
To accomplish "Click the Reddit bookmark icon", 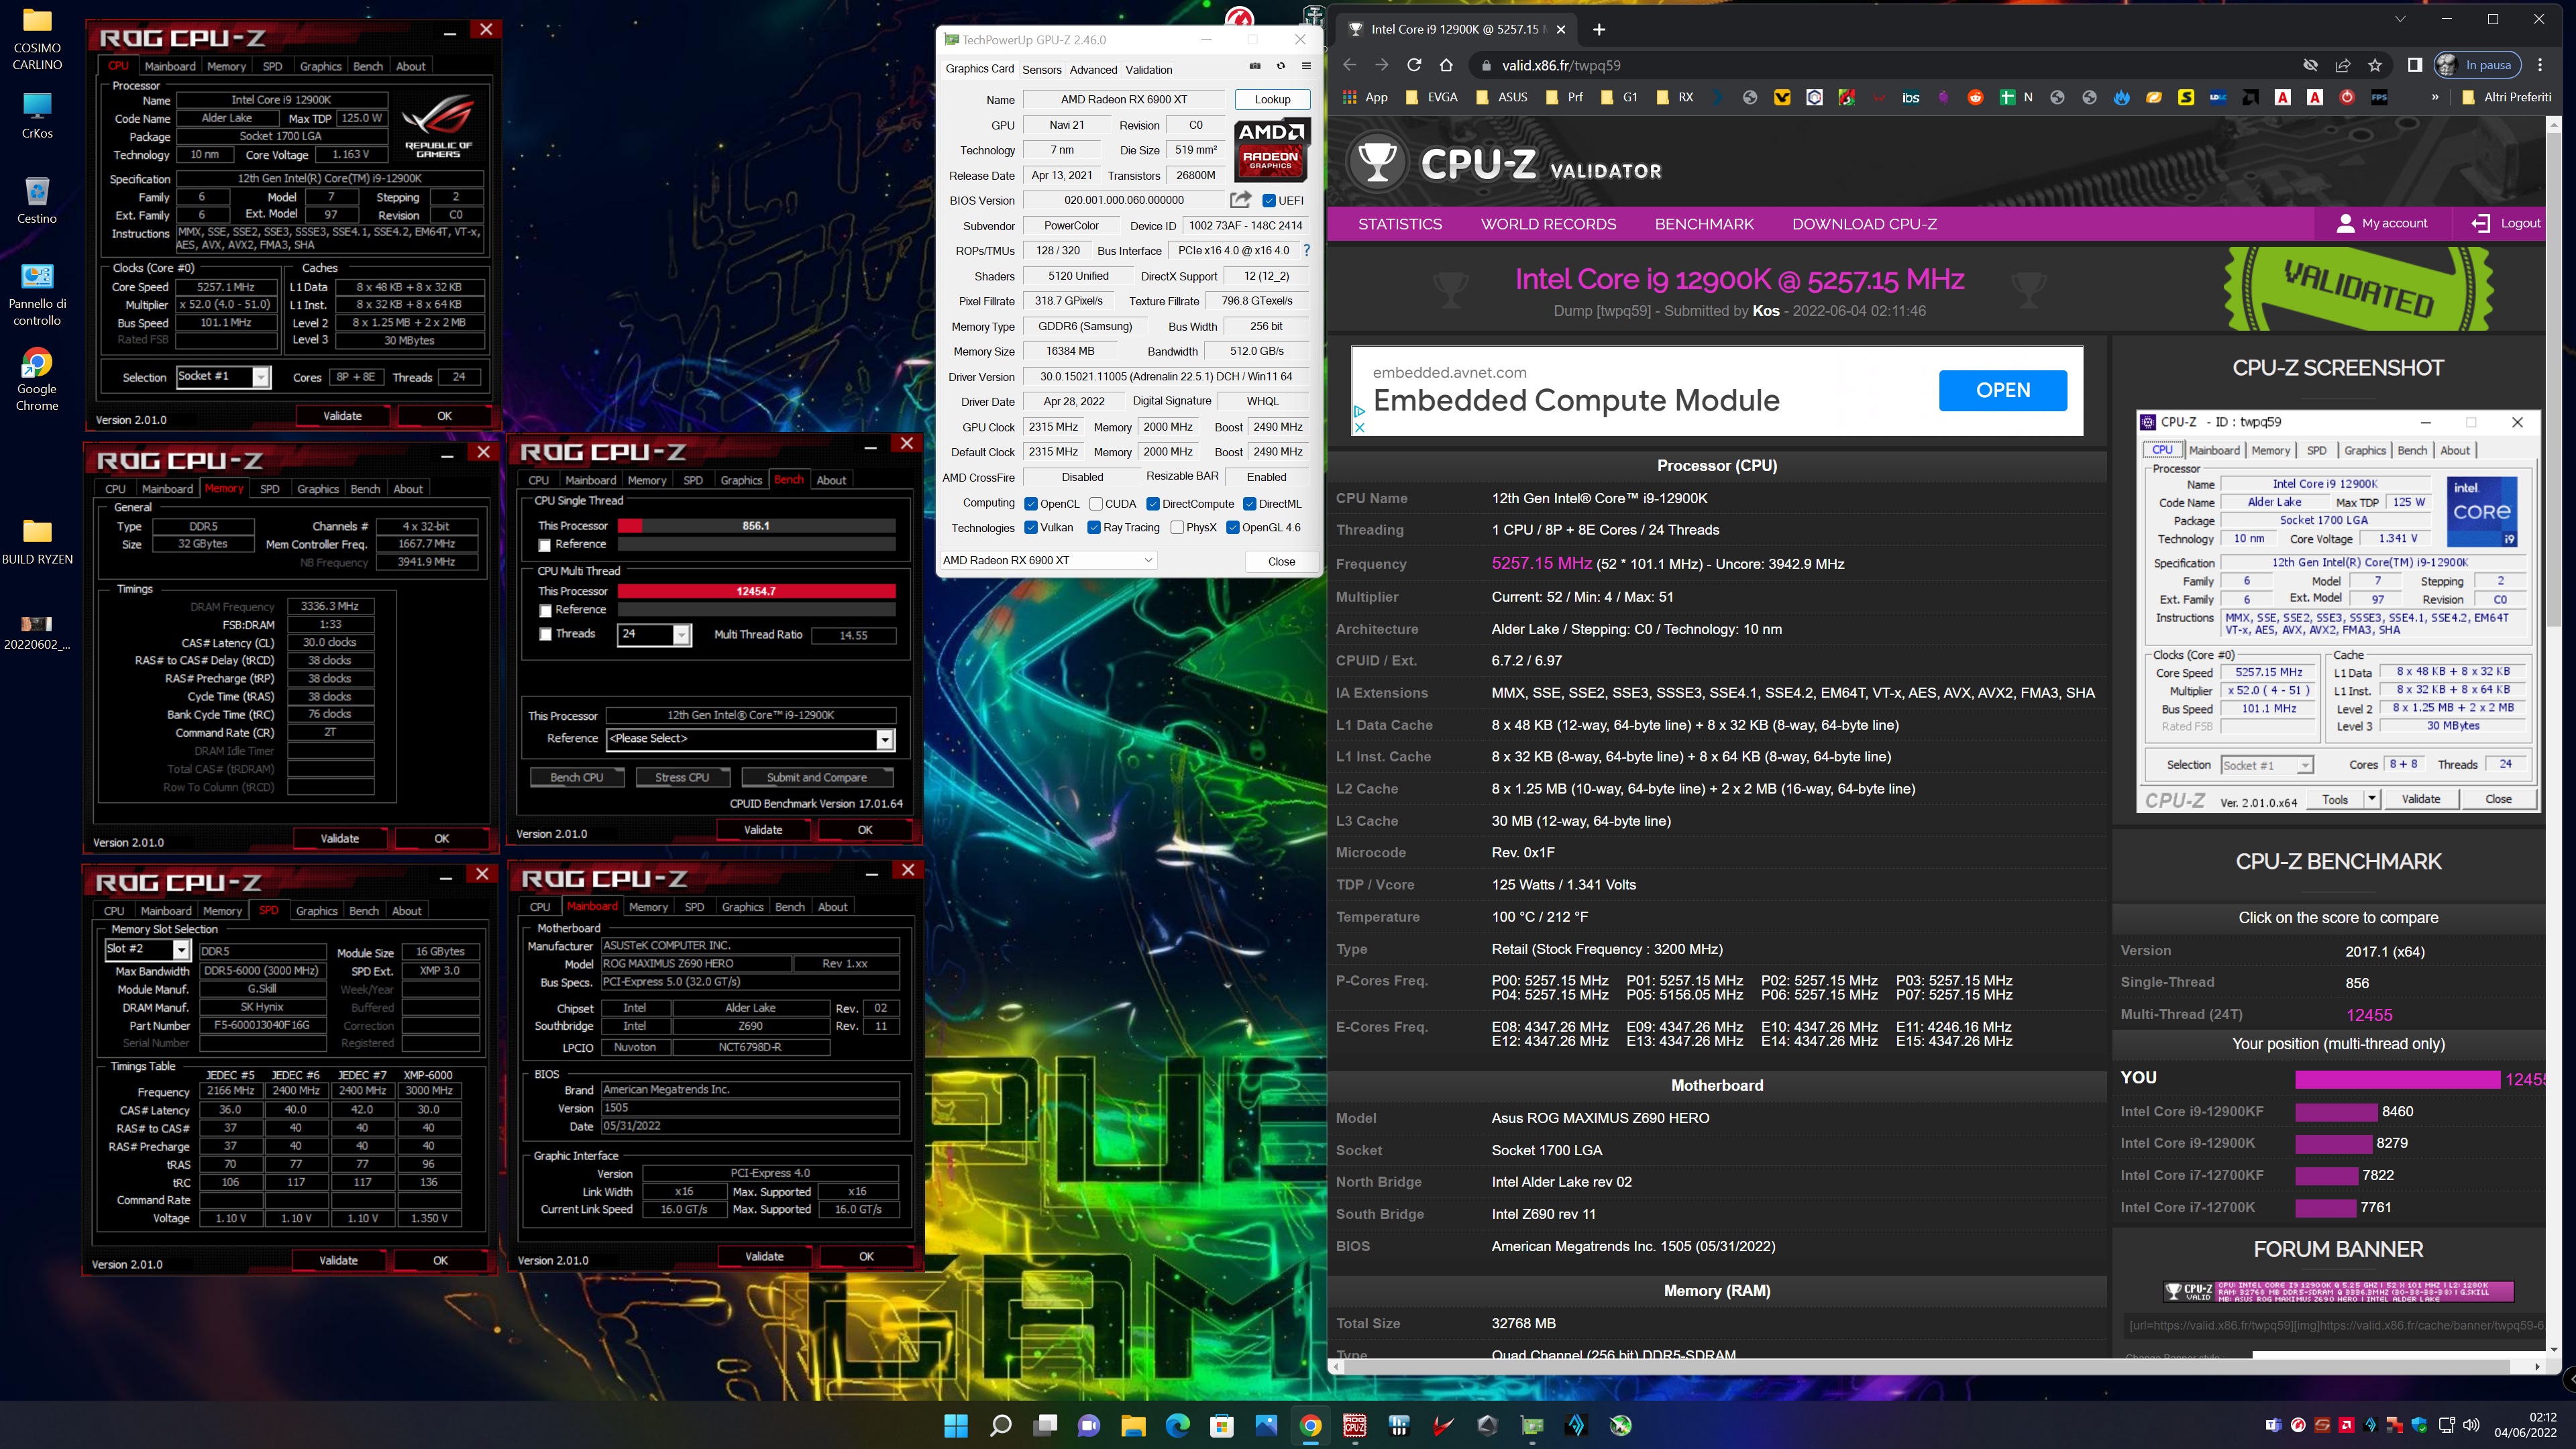I will tap(1975, 97).
